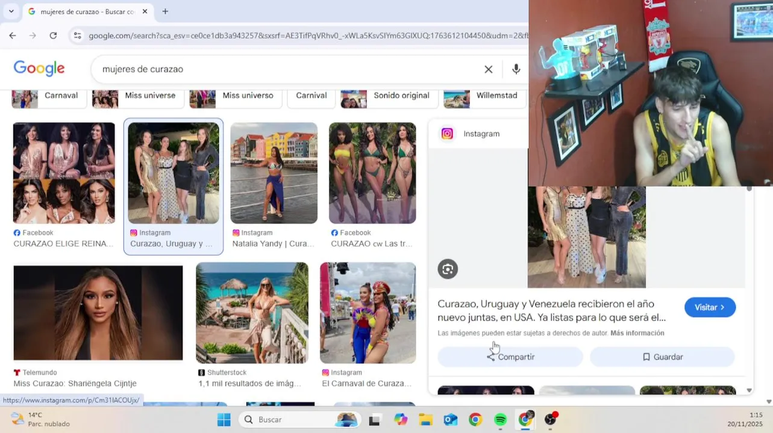Click 'Miss Curazao: Shariëngela Cijntje' caption
773x433 pixels.
75,383
